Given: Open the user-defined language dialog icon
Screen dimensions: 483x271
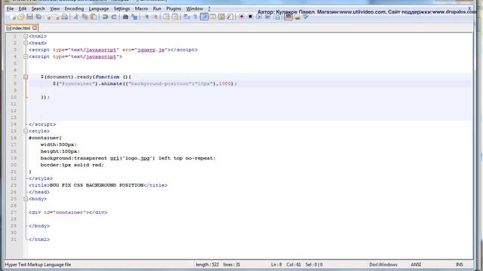Looking at the screenshot, I should click(x=213, y=17).
